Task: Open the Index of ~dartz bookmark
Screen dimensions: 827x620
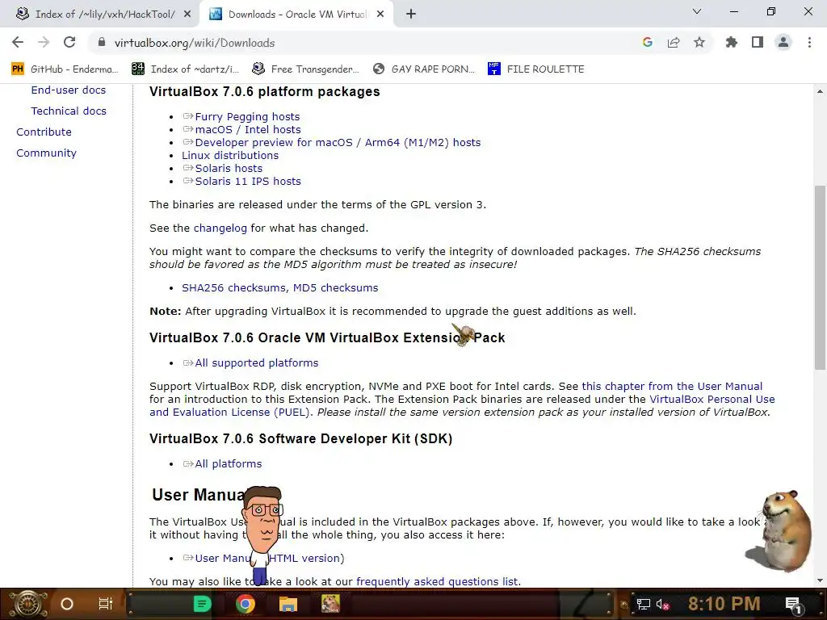Action: [185, 69]
